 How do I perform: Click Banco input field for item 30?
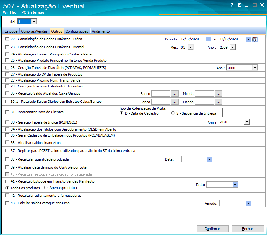pyautogui.click(x=161, y=94)
